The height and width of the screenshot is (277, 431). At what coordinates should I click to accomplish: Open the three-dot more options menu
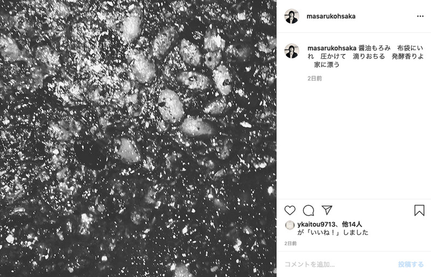420,16
